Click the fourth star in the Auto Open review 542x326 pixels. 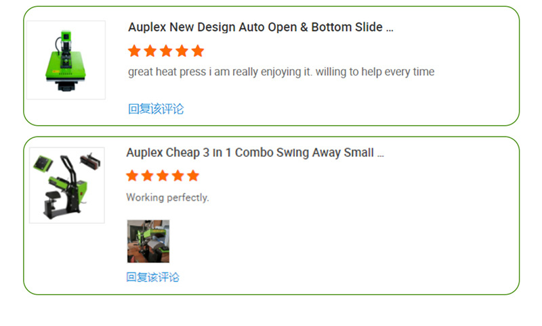182,51
